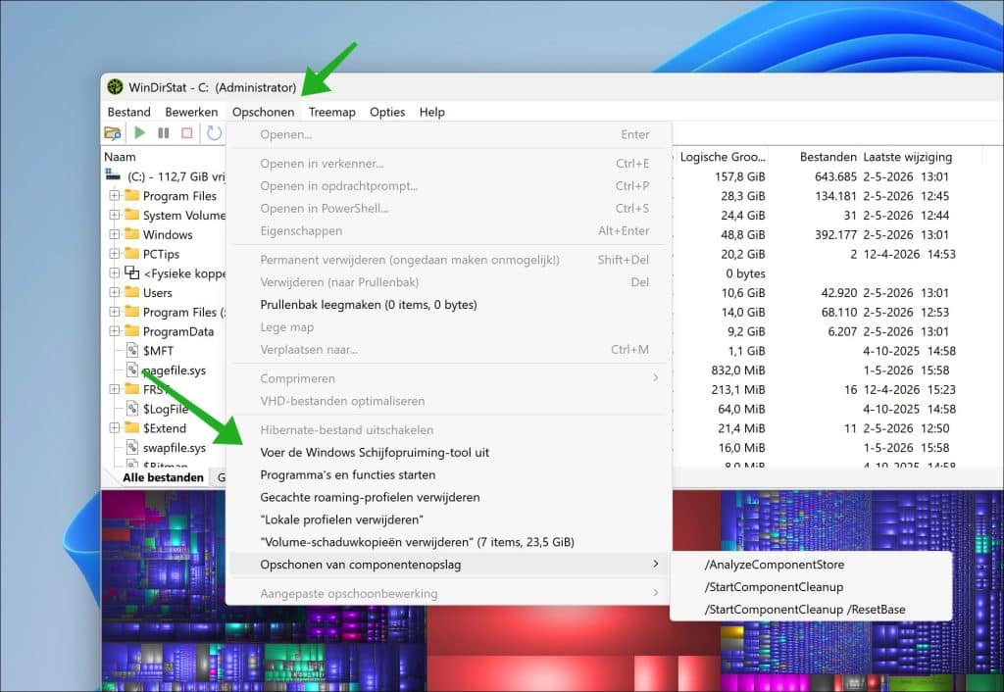Sort by the Laatste wijziging column header

[x=907, y=157]
